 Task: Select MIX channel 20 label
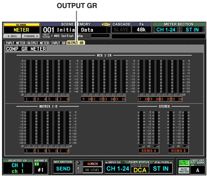[157, 99]
